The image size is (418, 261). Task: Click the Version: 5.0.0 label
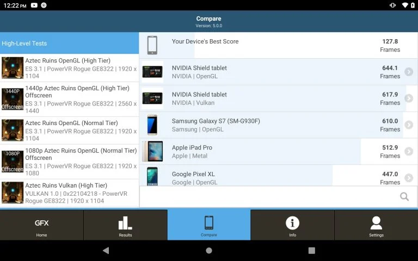tap(209, 26)
